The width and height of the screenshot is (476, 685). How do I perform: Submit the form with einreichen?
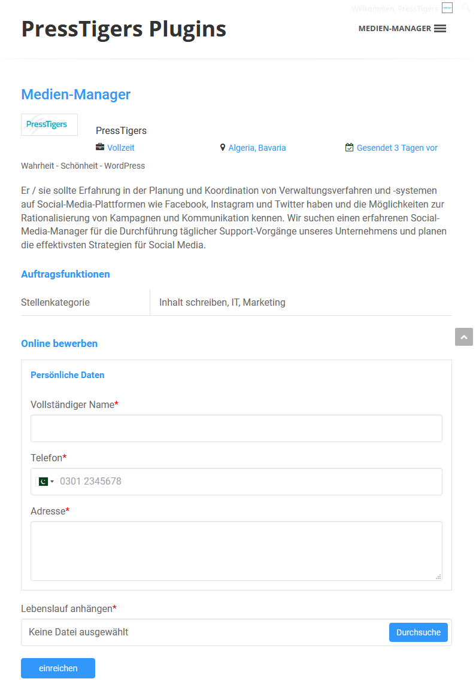58,668
